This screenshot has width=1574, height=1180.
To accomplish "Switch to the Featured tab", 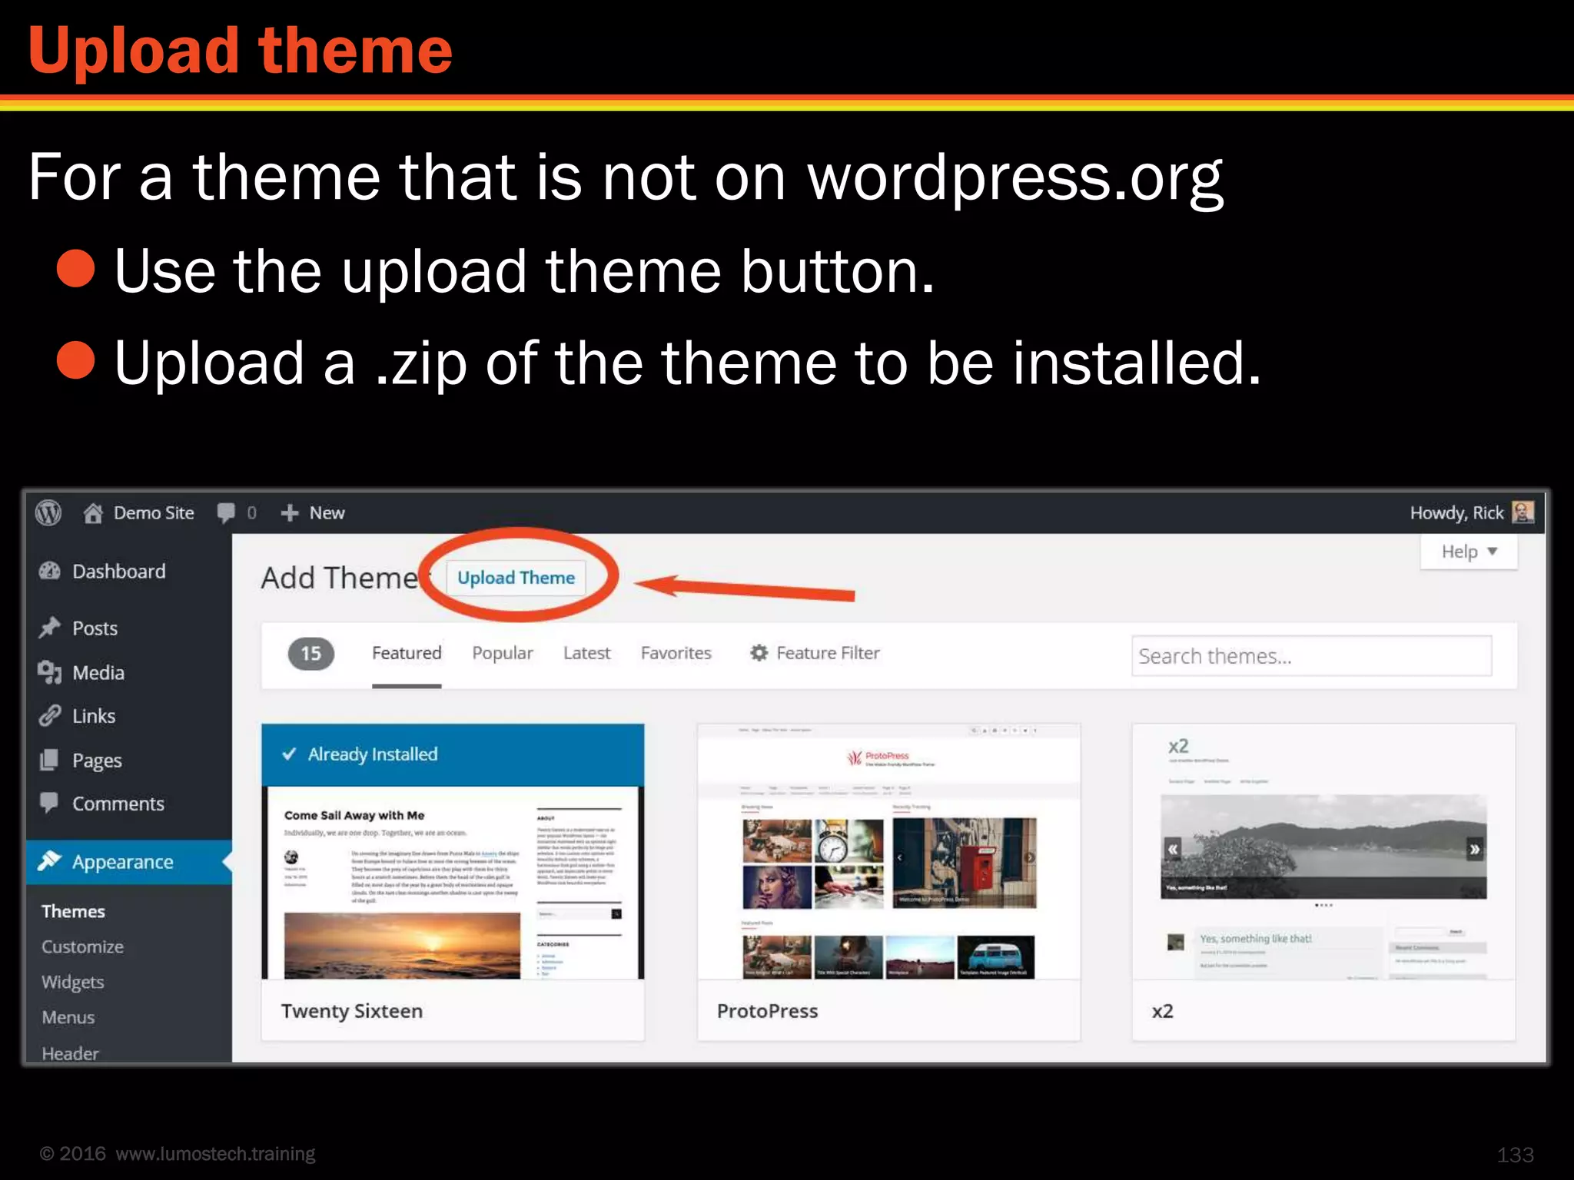I will tap(407, 653).
